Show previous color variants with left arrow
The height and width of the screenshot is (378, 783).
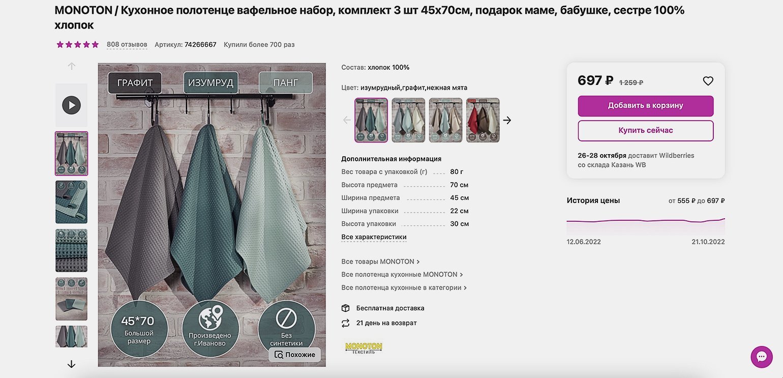point(347,120)
